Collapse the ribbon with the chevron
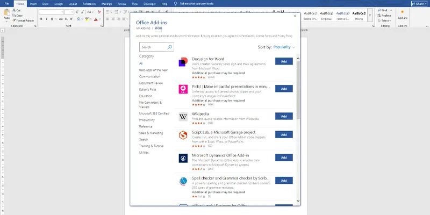Screen dimensions: 430x215 pyautogui.click(x=427, y=26)
